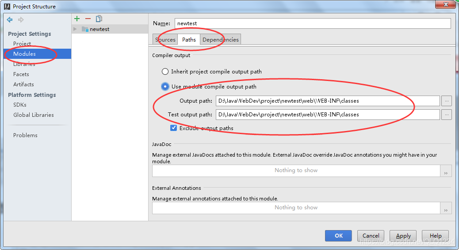Viewport: 459px width, 250px height.
Task: Click the forward navigation arrow
Action: tap(20, 19)
